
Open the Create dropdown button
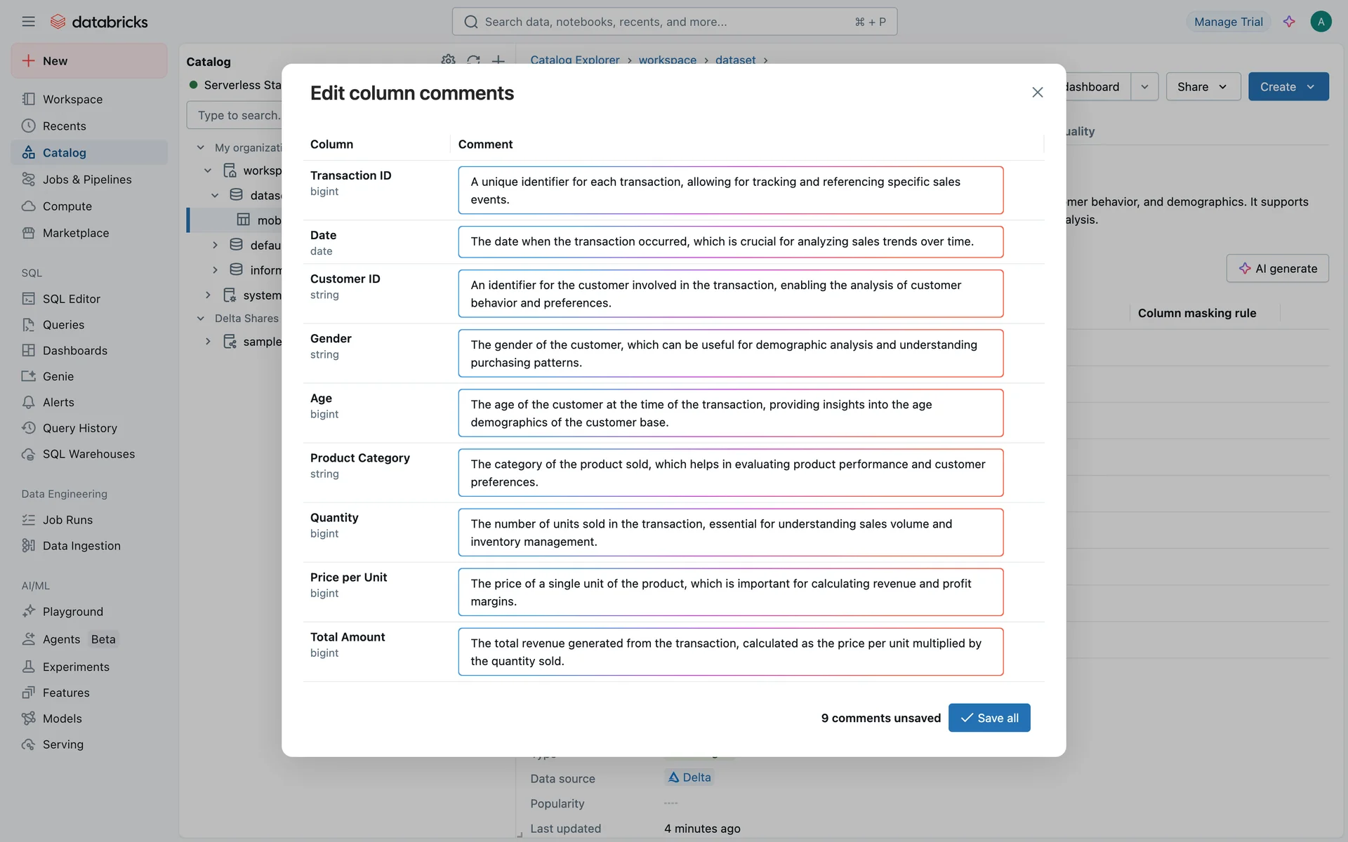(1288, 87)
